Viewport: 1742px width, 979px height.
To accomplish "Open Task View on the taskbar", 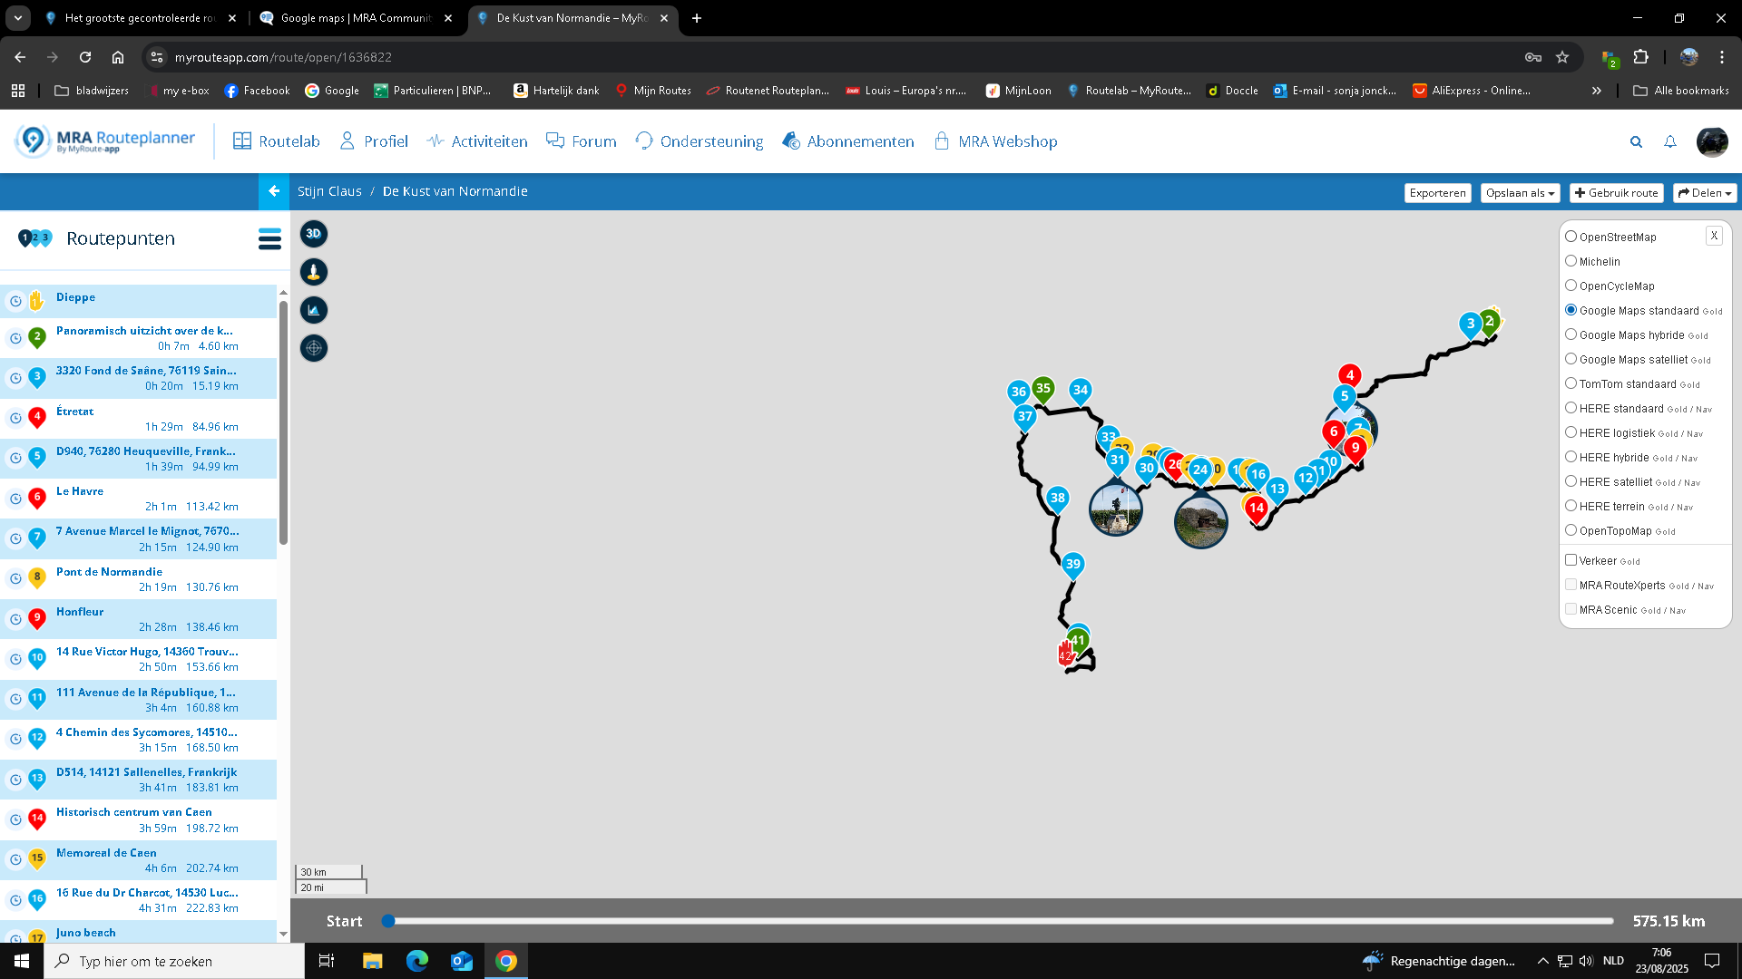I will (327, 961).
